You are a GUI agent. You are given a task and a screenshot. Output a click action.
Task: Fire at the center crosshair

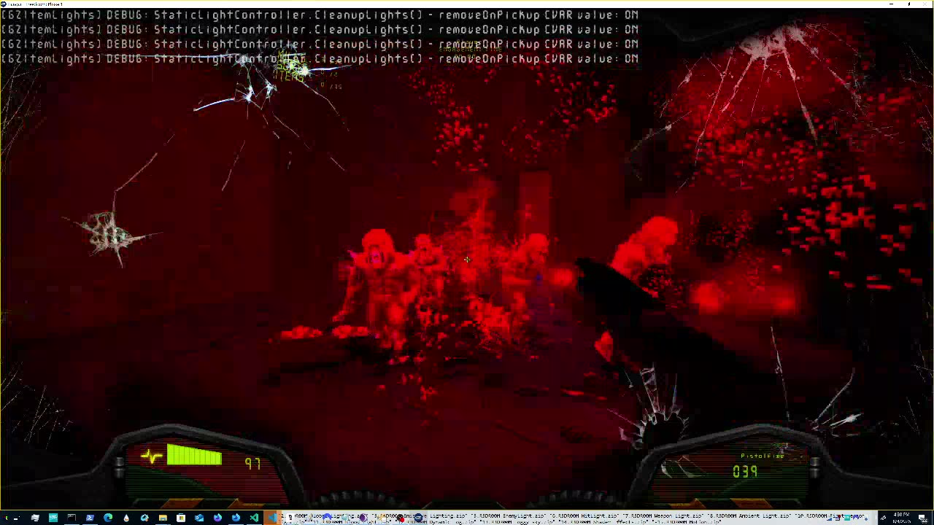coord(467,260)
